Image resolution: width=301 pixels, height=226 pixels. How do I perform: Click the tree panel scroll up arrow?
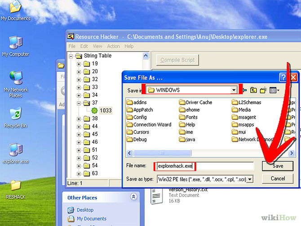click(x=146, y=56)
